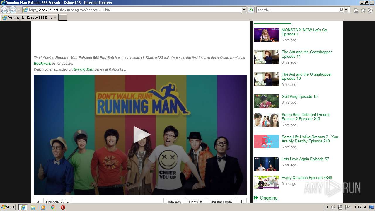This screenshot has height=211, width=375.
Task: Restore down the browser window
Action: coord(367,2)
